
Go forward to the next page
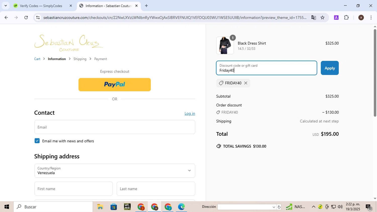click(16, 18)
